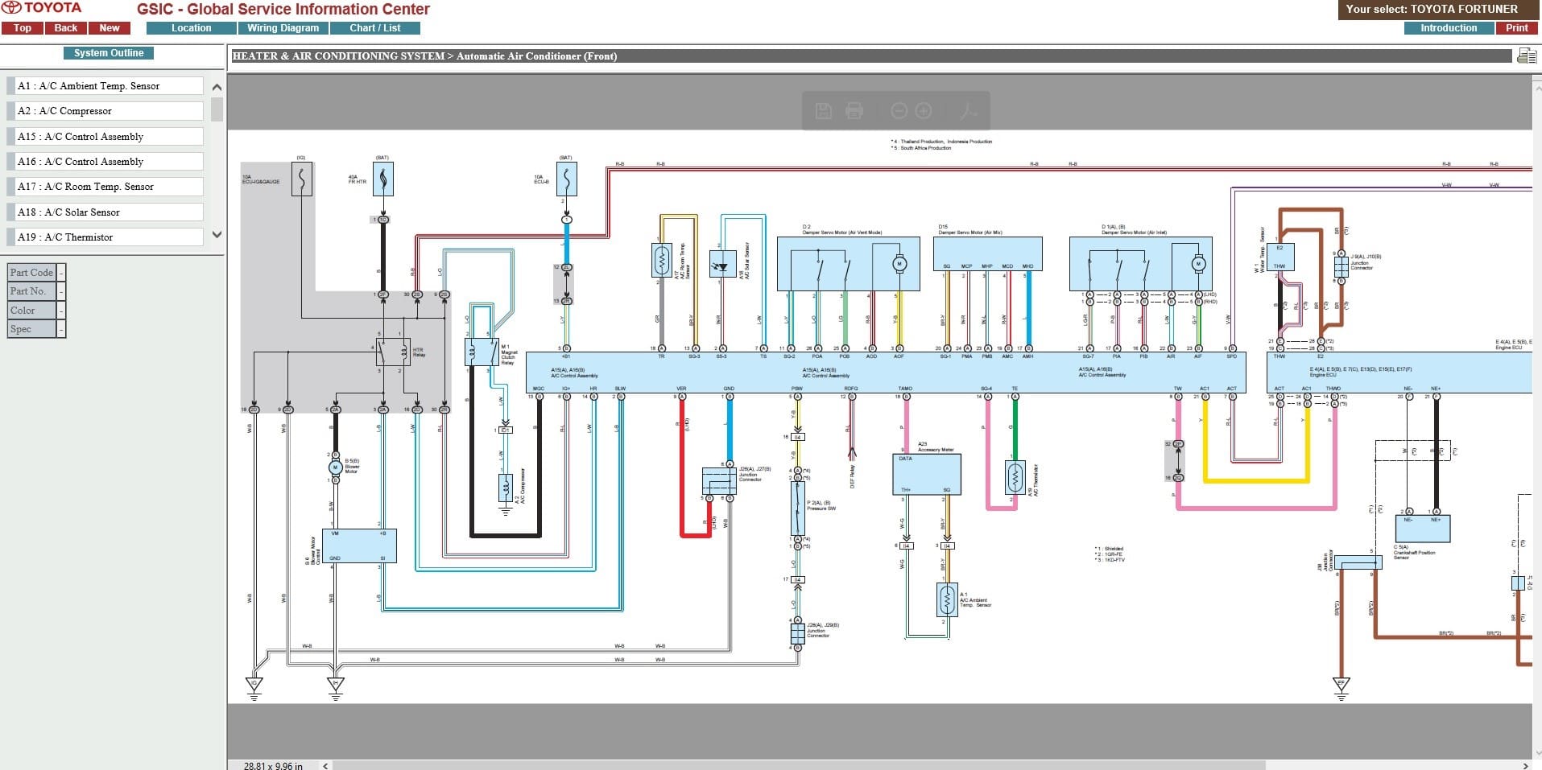Viewport: 1542px width, 770px height.
Task: Select A2 : A/C Compressor in list
Action: (105, 111)
